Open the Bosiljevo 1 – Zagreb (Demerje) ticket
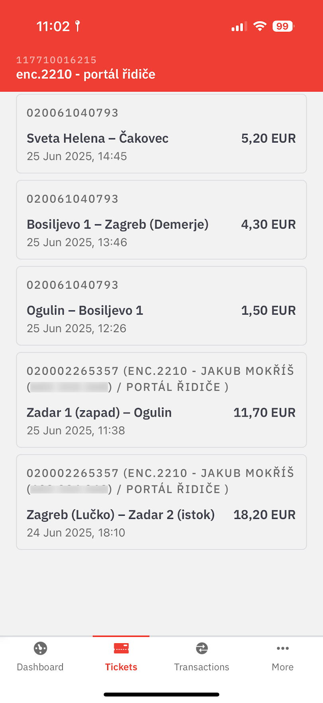 point(161,220)
